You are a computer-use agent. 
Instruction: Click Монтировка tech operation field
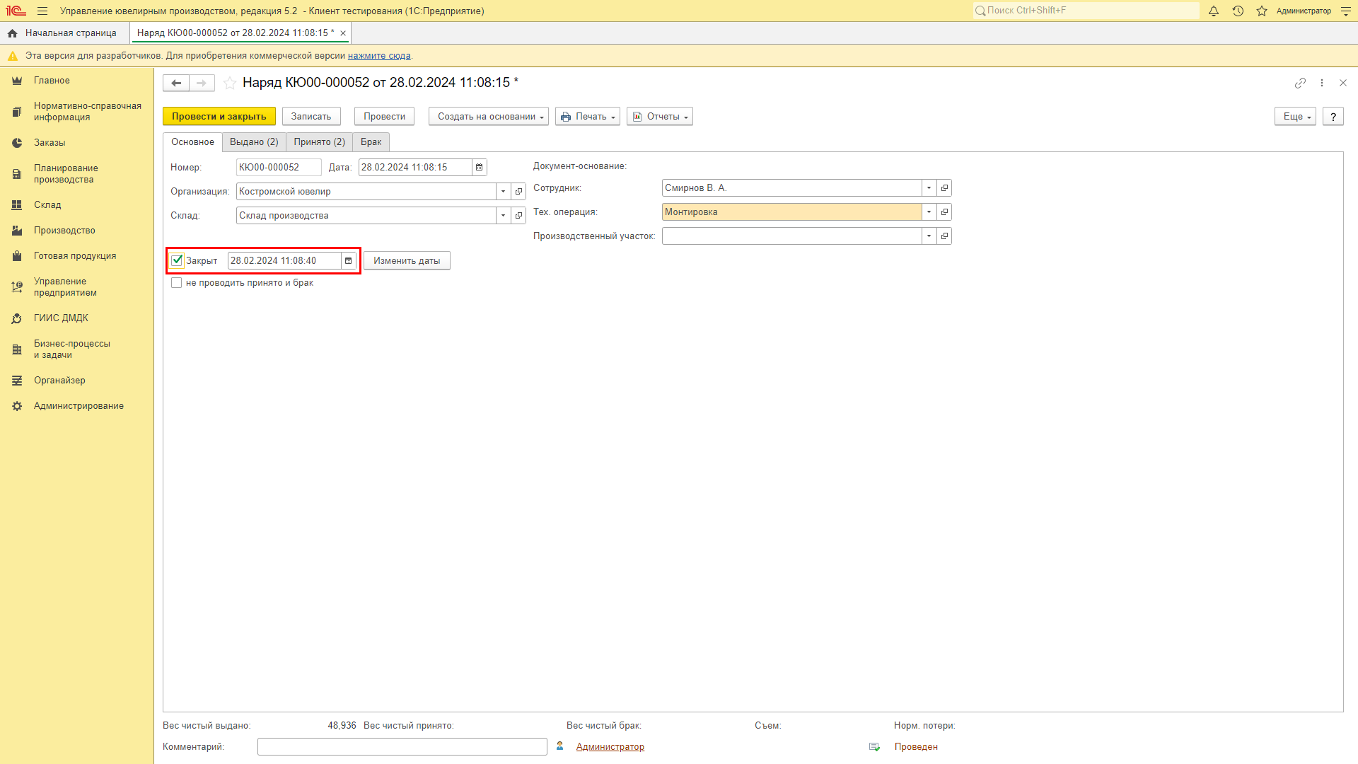pyautogui.click(x=792, y=212)
